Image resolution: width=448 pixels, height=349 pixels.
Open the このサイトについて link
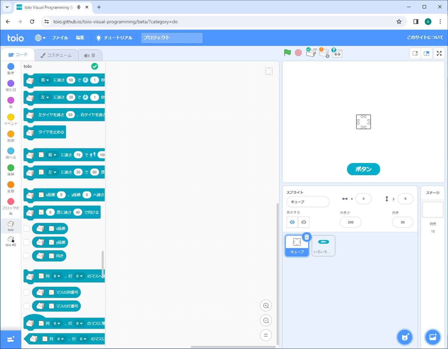[x=425, y=38]
